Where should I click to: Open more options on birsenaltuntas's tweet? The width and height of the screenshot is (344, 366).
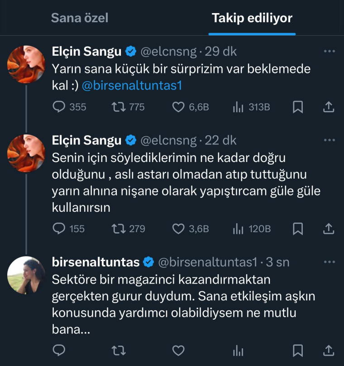(329, 262)
